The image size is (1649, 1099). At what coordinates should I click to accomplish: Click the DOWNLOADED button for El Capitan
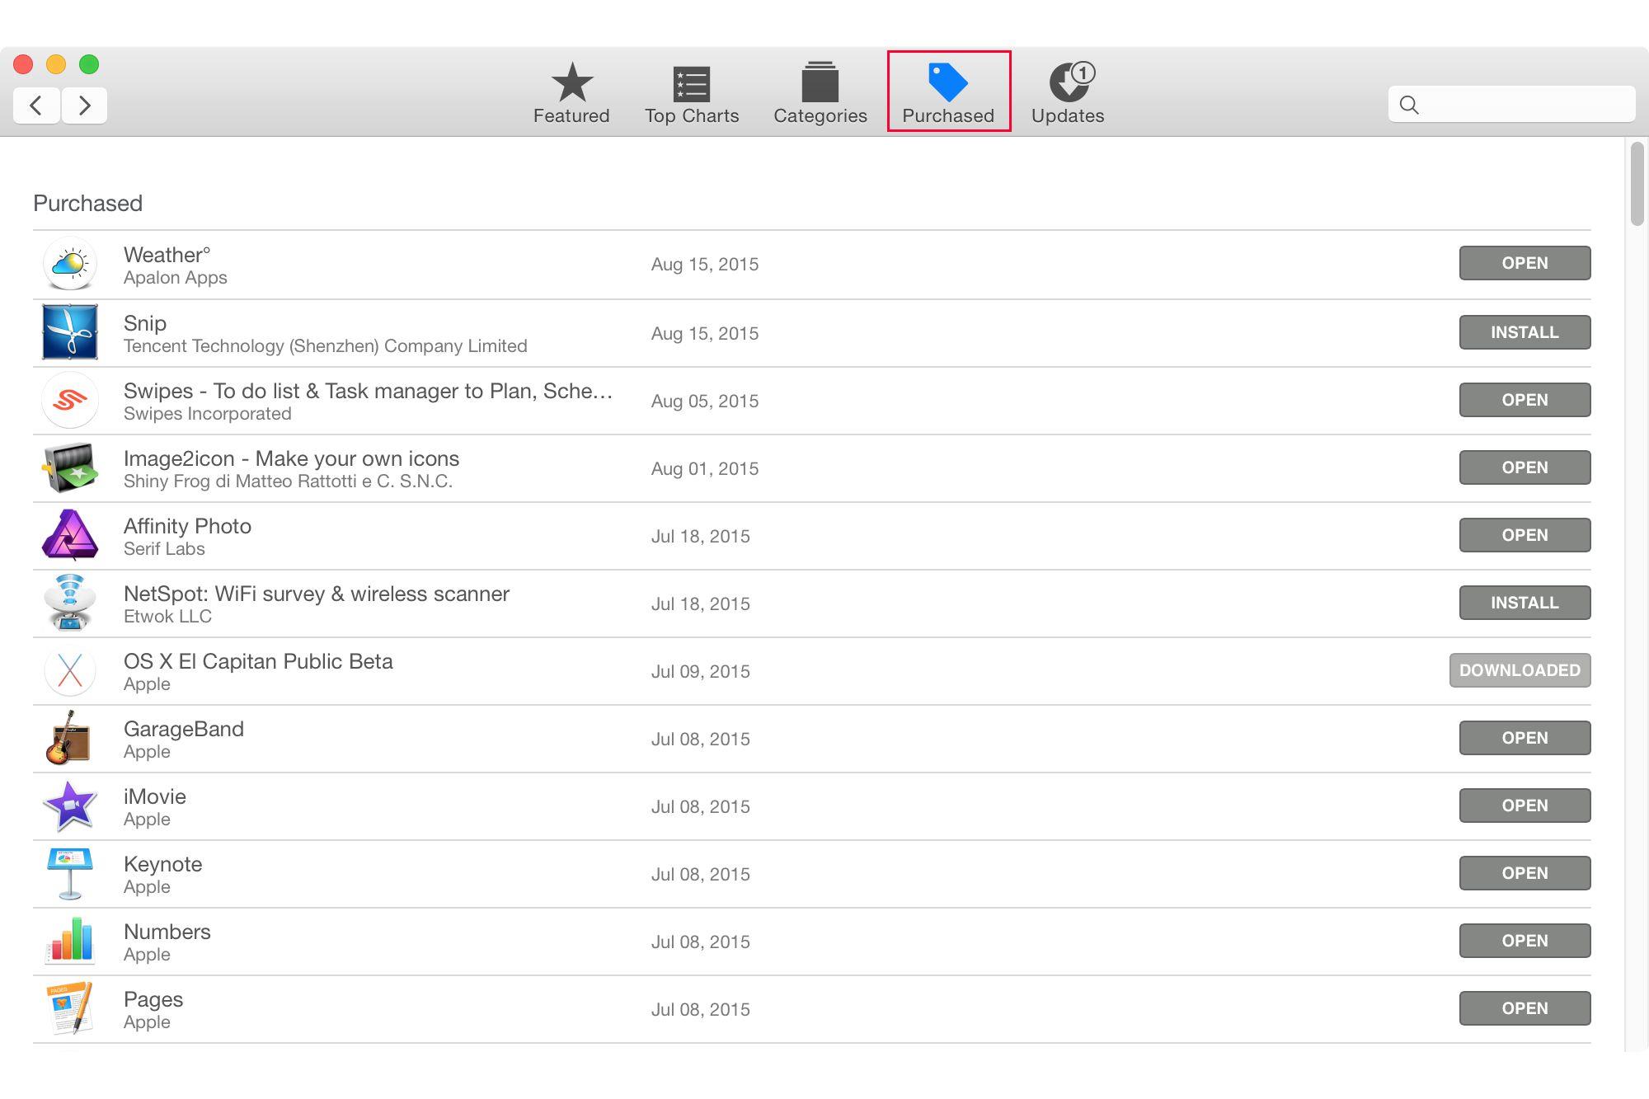(1520, 670)
